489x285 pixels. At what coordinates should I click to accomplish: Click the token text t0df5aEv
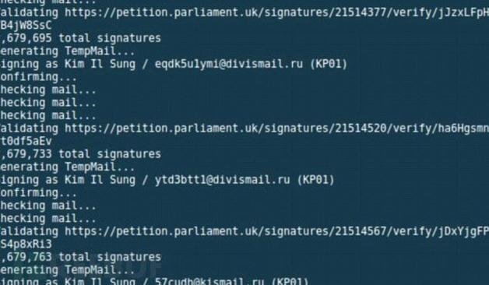coord(26,141)
